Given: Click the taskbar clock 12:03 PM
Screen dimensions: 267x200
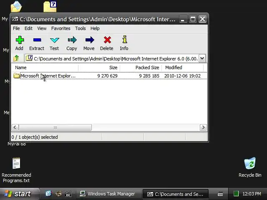Looking at the screenshot, I should (x=252, y=194).
